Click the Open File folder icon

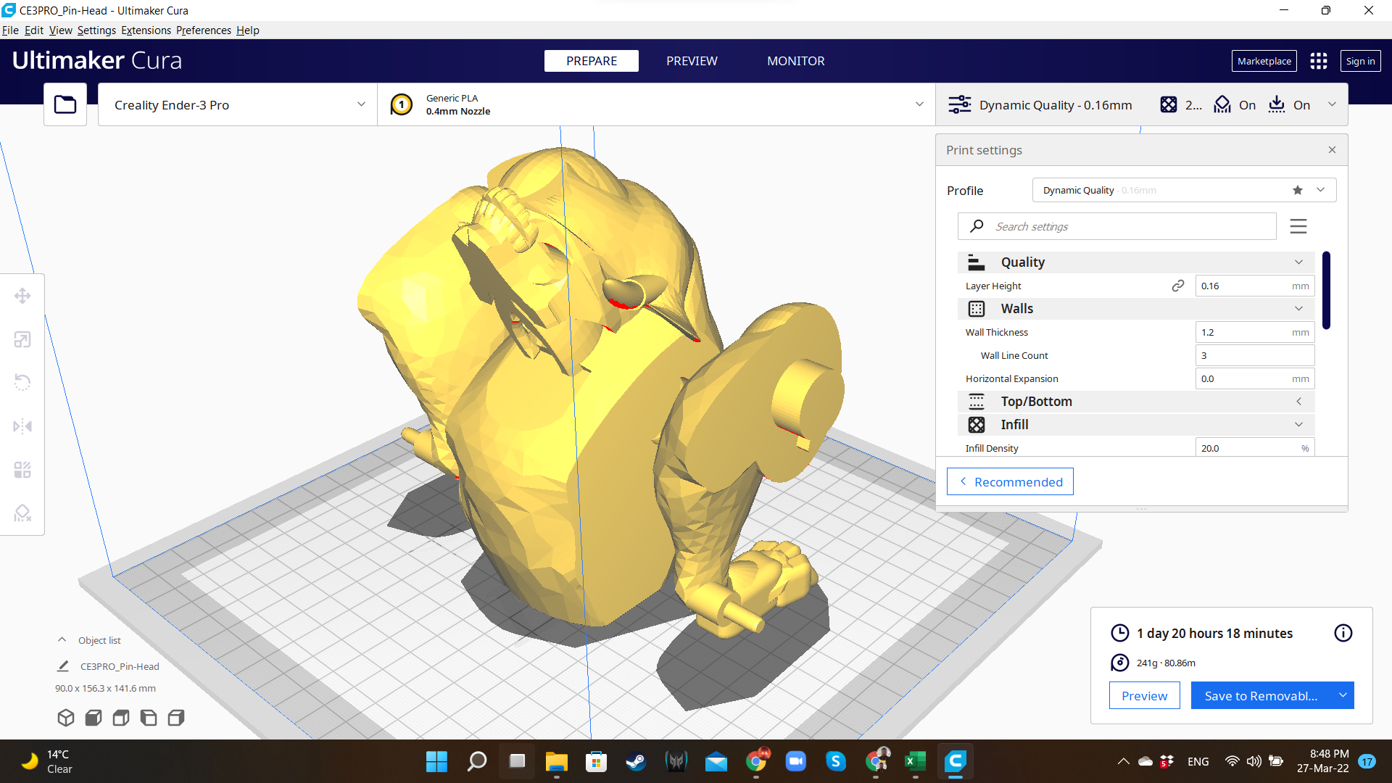tap(65, 105)
